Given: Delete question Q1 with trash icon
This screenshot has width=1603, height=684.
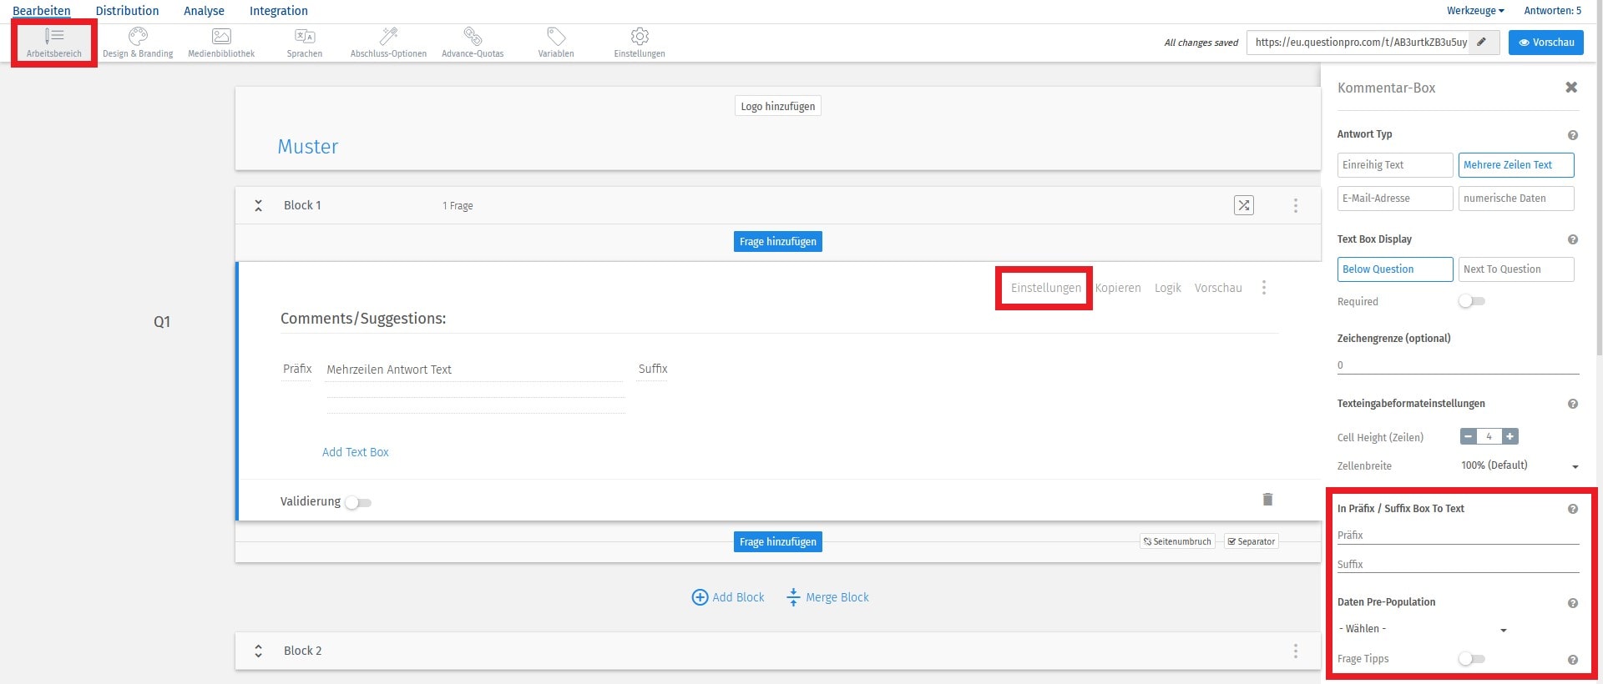Looking at the screenshot, I should click(1267, 499).
